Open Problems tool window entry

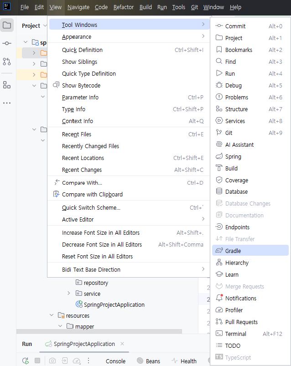(250, 98)
